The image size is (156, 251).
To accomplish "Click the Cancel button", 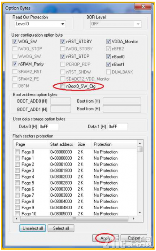I will pyautogui.click(x=134, y=238).
